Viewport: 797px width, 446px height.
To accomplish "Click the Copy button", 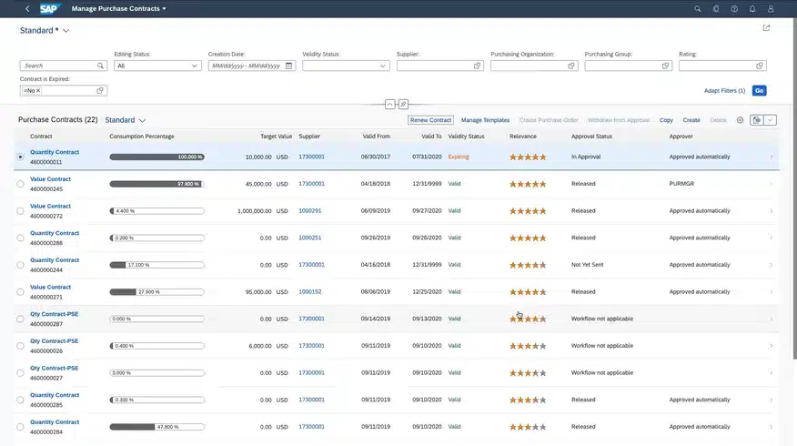I will coord(666,120).
